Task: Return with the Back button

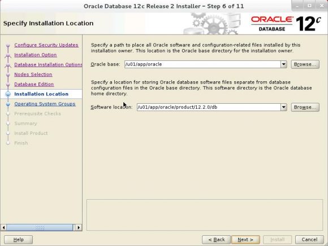Action: (x=216, y=240)
